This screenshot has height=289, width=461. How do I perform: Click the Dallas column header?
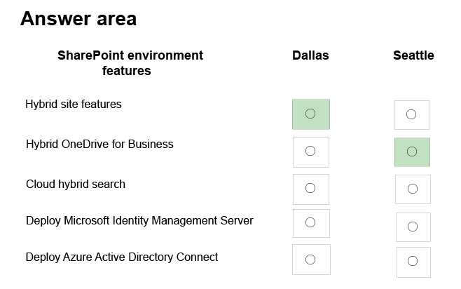[310, 55]
